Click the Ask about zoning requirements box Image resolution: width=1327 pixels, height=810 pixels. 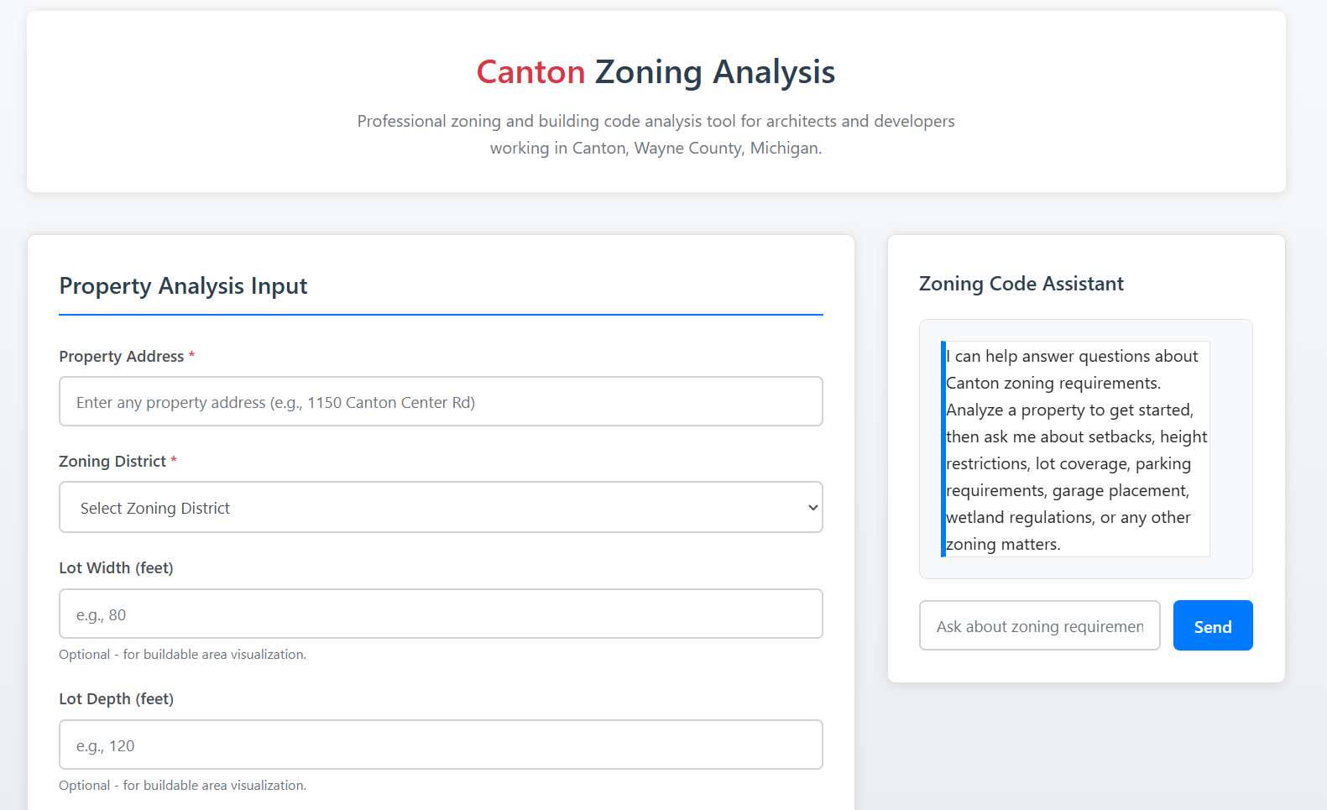[1040, 625]
